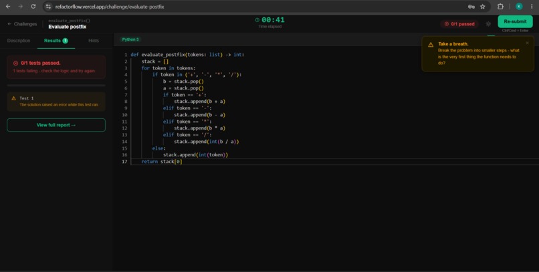Return to Challenges list
This screenshot has width=539, height=272.
[22, 24]
